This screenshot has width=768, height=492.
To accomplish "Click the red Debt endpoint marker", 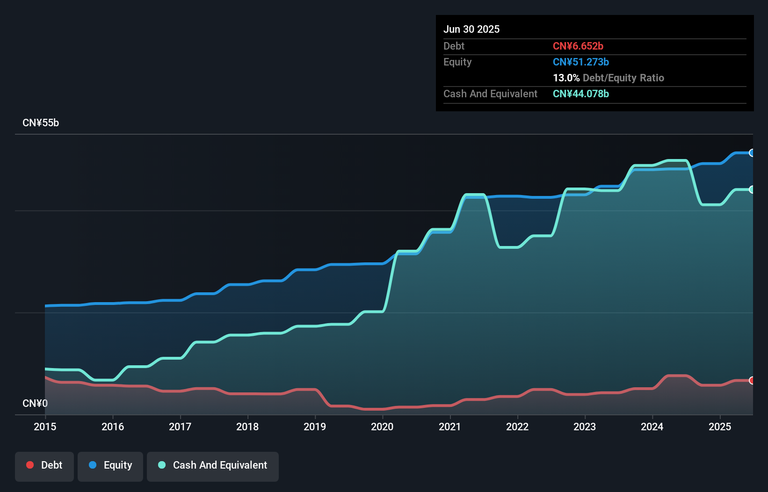I will pos(752,380).
